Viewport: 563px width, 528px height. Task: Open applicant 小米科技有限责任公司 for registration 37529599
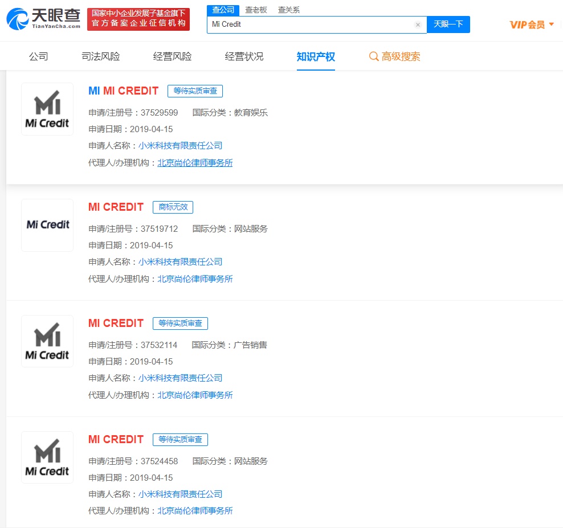pyautogui.click(x=180, y=146)
